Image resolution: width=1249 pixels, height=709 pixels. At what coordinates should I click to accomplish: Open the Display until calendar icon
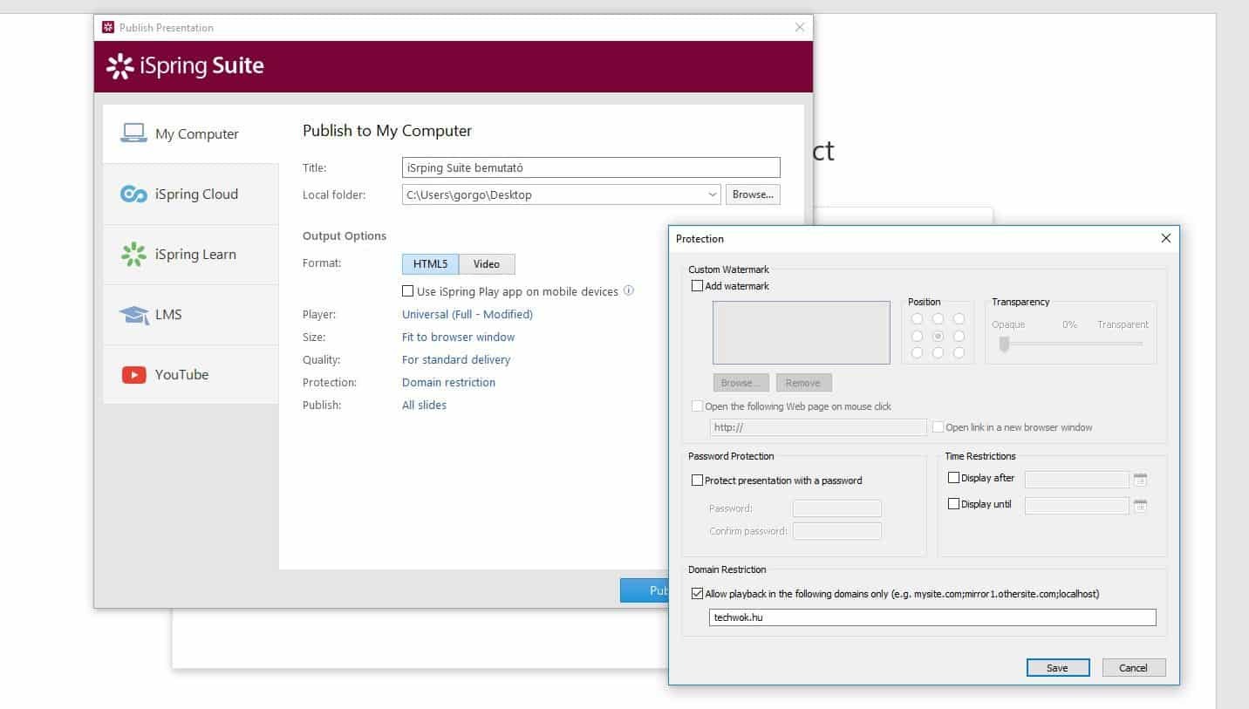click(x=1140, y=505)
